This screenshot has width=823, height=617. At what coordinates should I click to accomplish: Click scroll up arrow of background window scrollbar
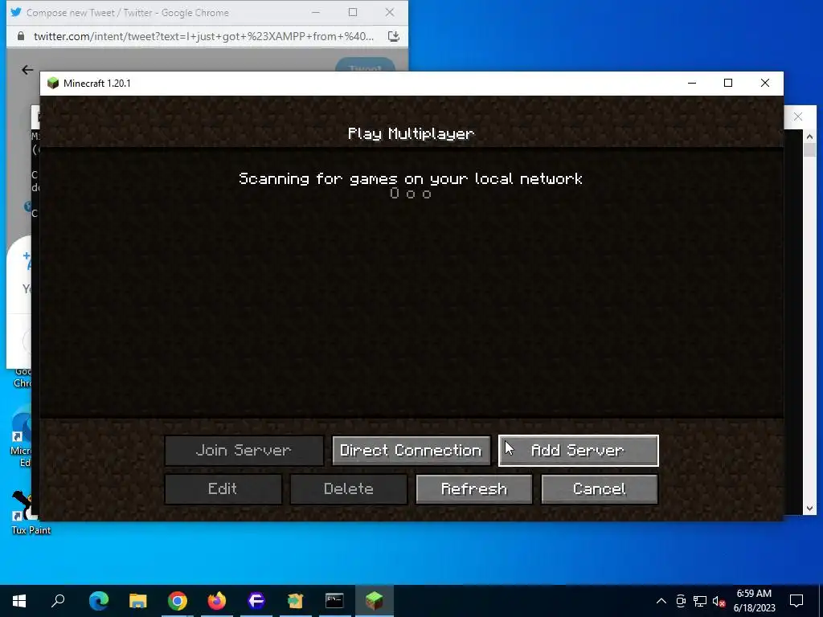[x=809, y=137]
